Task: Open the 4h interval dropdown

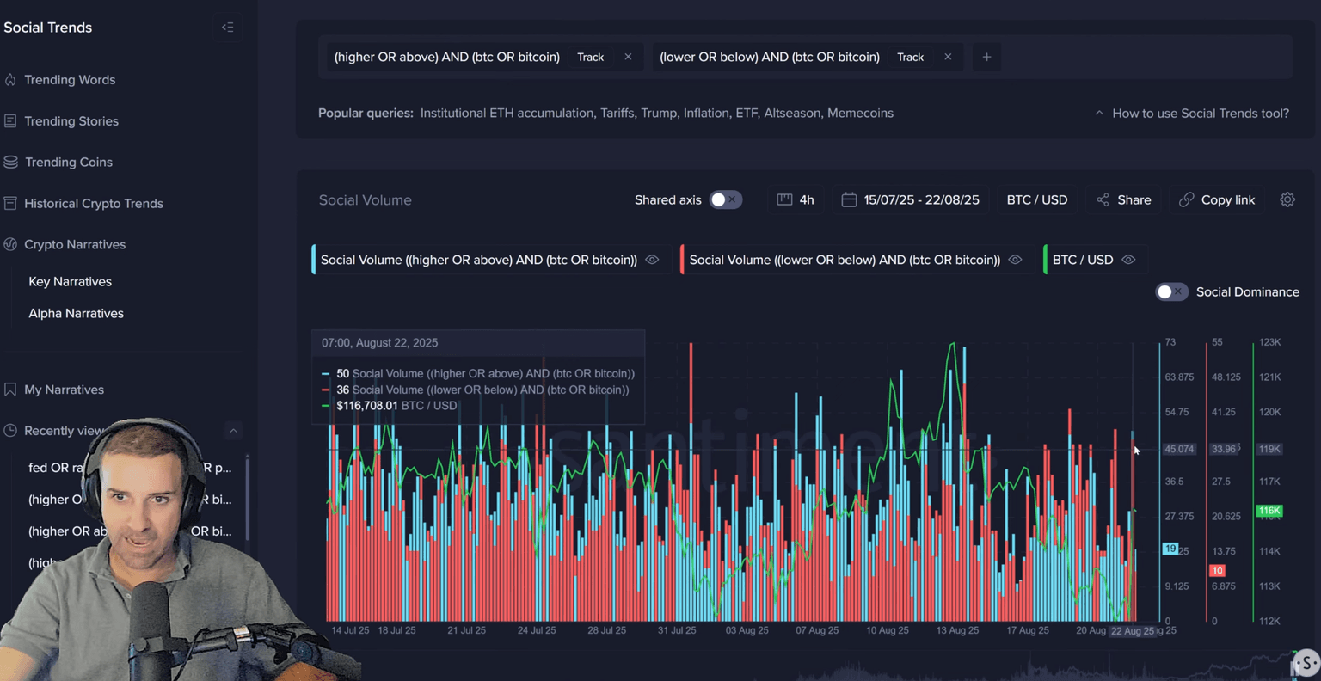Action: tap(796, 199)
